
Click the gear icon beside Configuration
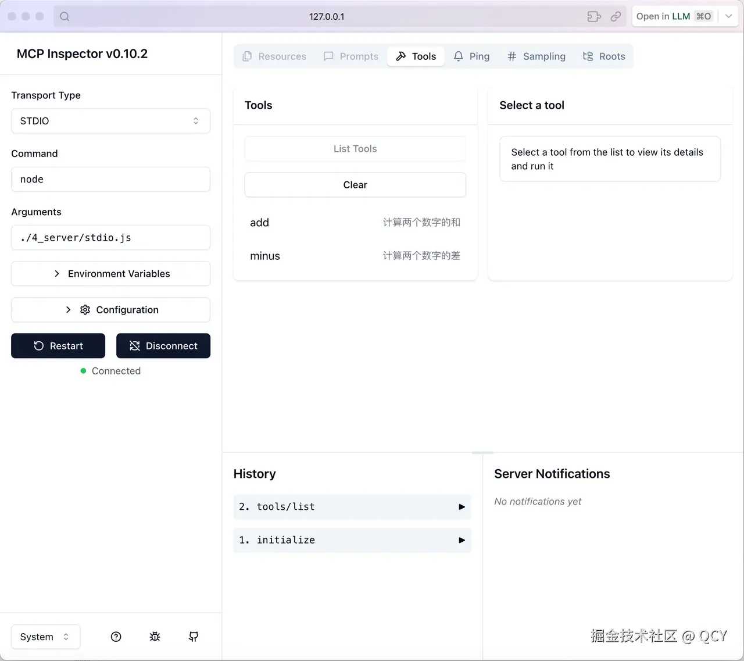pyautogui.click(x=85, y=310)
